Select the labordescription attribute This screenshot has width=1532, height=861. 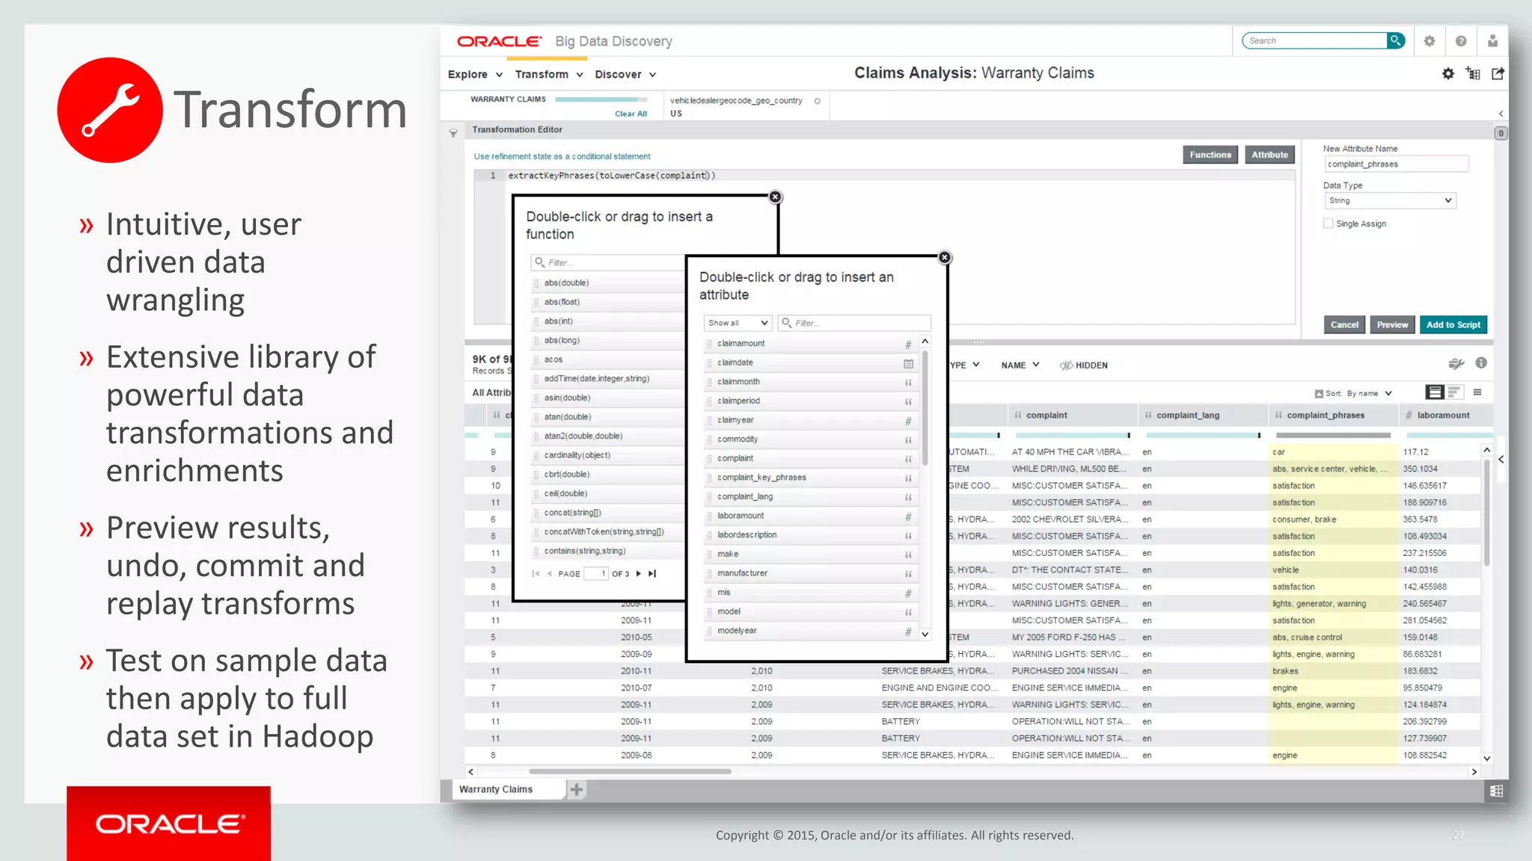pyautogui.click(x=811, y=535)
